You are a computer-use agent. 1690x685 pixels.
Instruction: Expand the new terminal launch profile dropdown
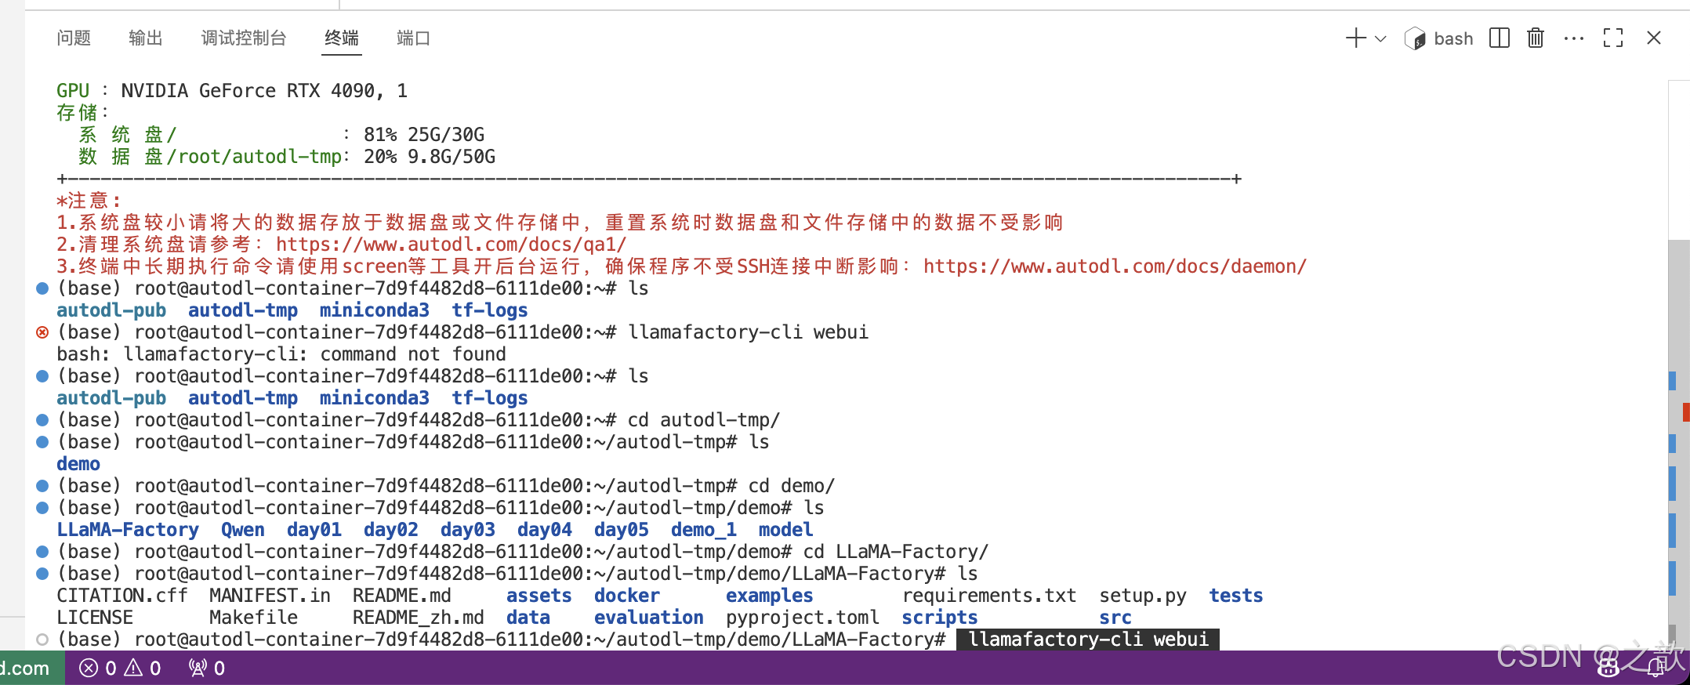[x=1381, y=38]
